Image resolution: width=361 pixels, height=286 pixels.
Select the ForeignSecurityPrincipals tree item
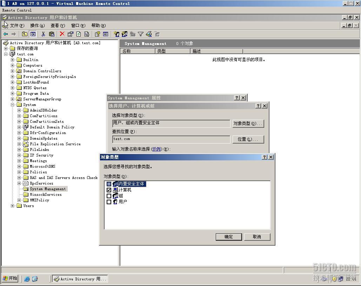[49, 77]
